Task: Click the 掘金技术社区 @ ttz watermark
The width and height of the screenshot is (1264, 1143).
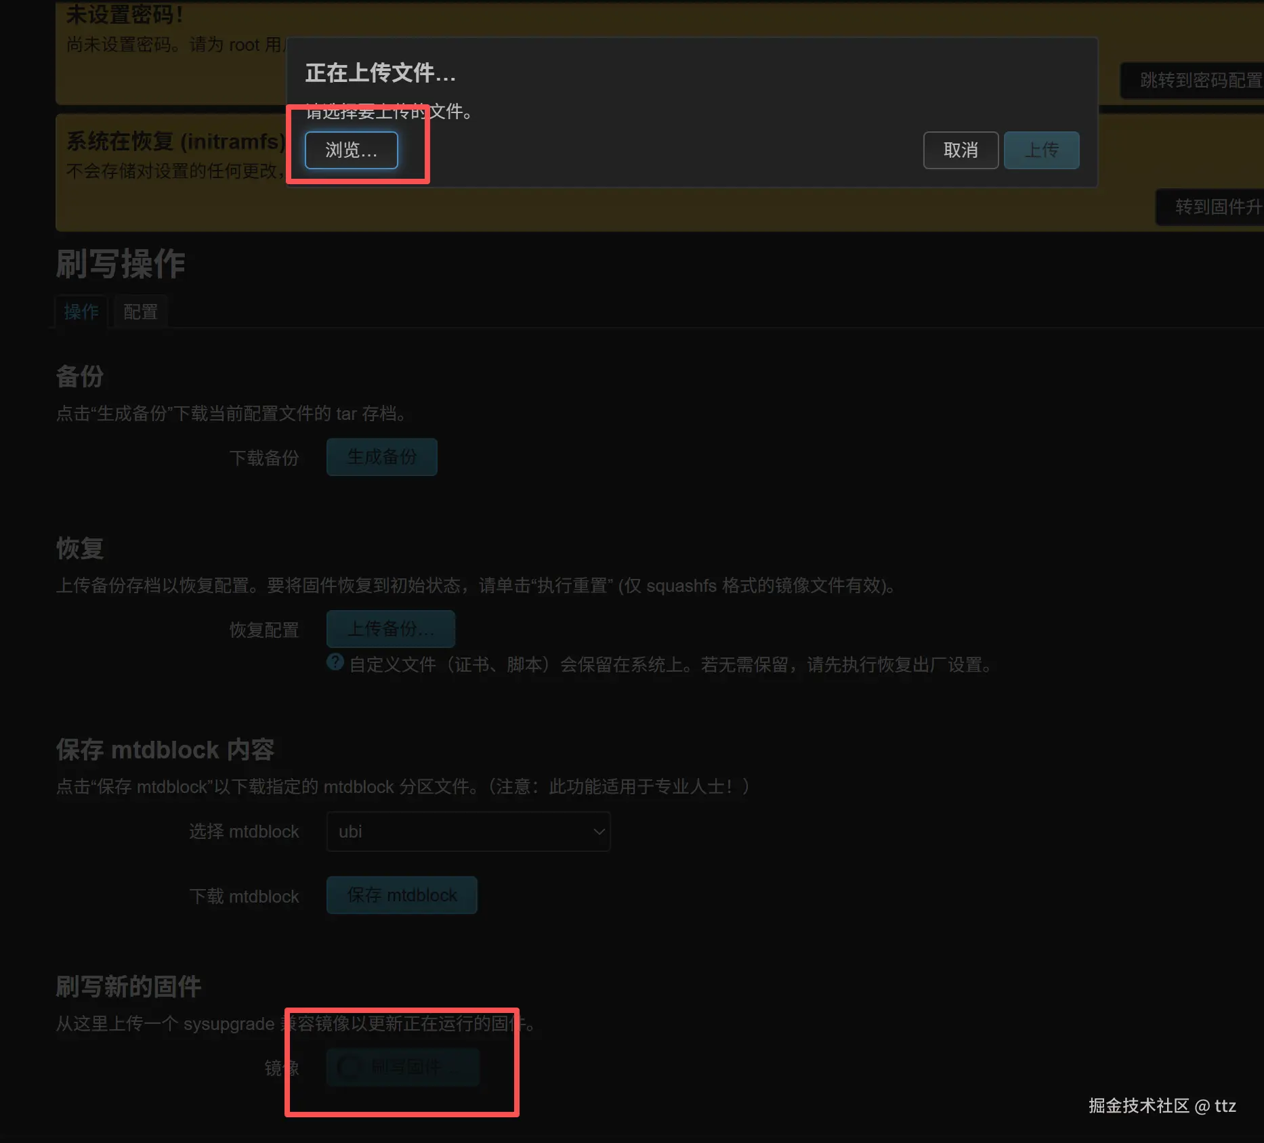Action: pyautogui.click(x=1162, y=1106)
